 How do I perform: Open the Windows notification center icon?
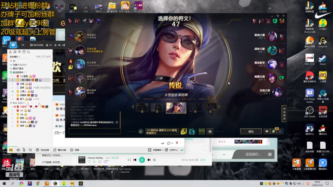[x=327, y=184]
